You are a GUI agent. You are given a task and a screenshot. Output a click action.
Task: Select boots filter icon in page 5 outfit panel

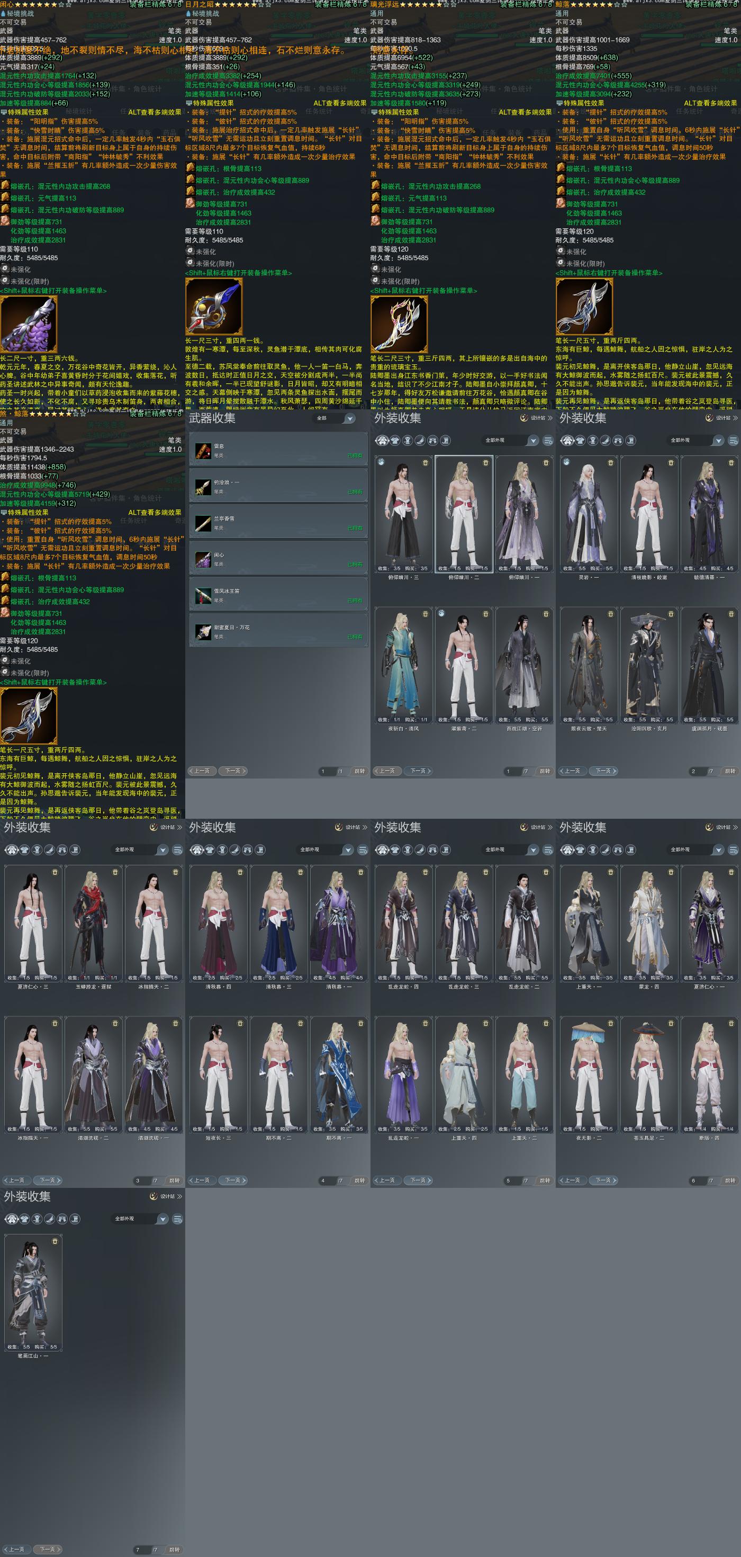(446, 850)
